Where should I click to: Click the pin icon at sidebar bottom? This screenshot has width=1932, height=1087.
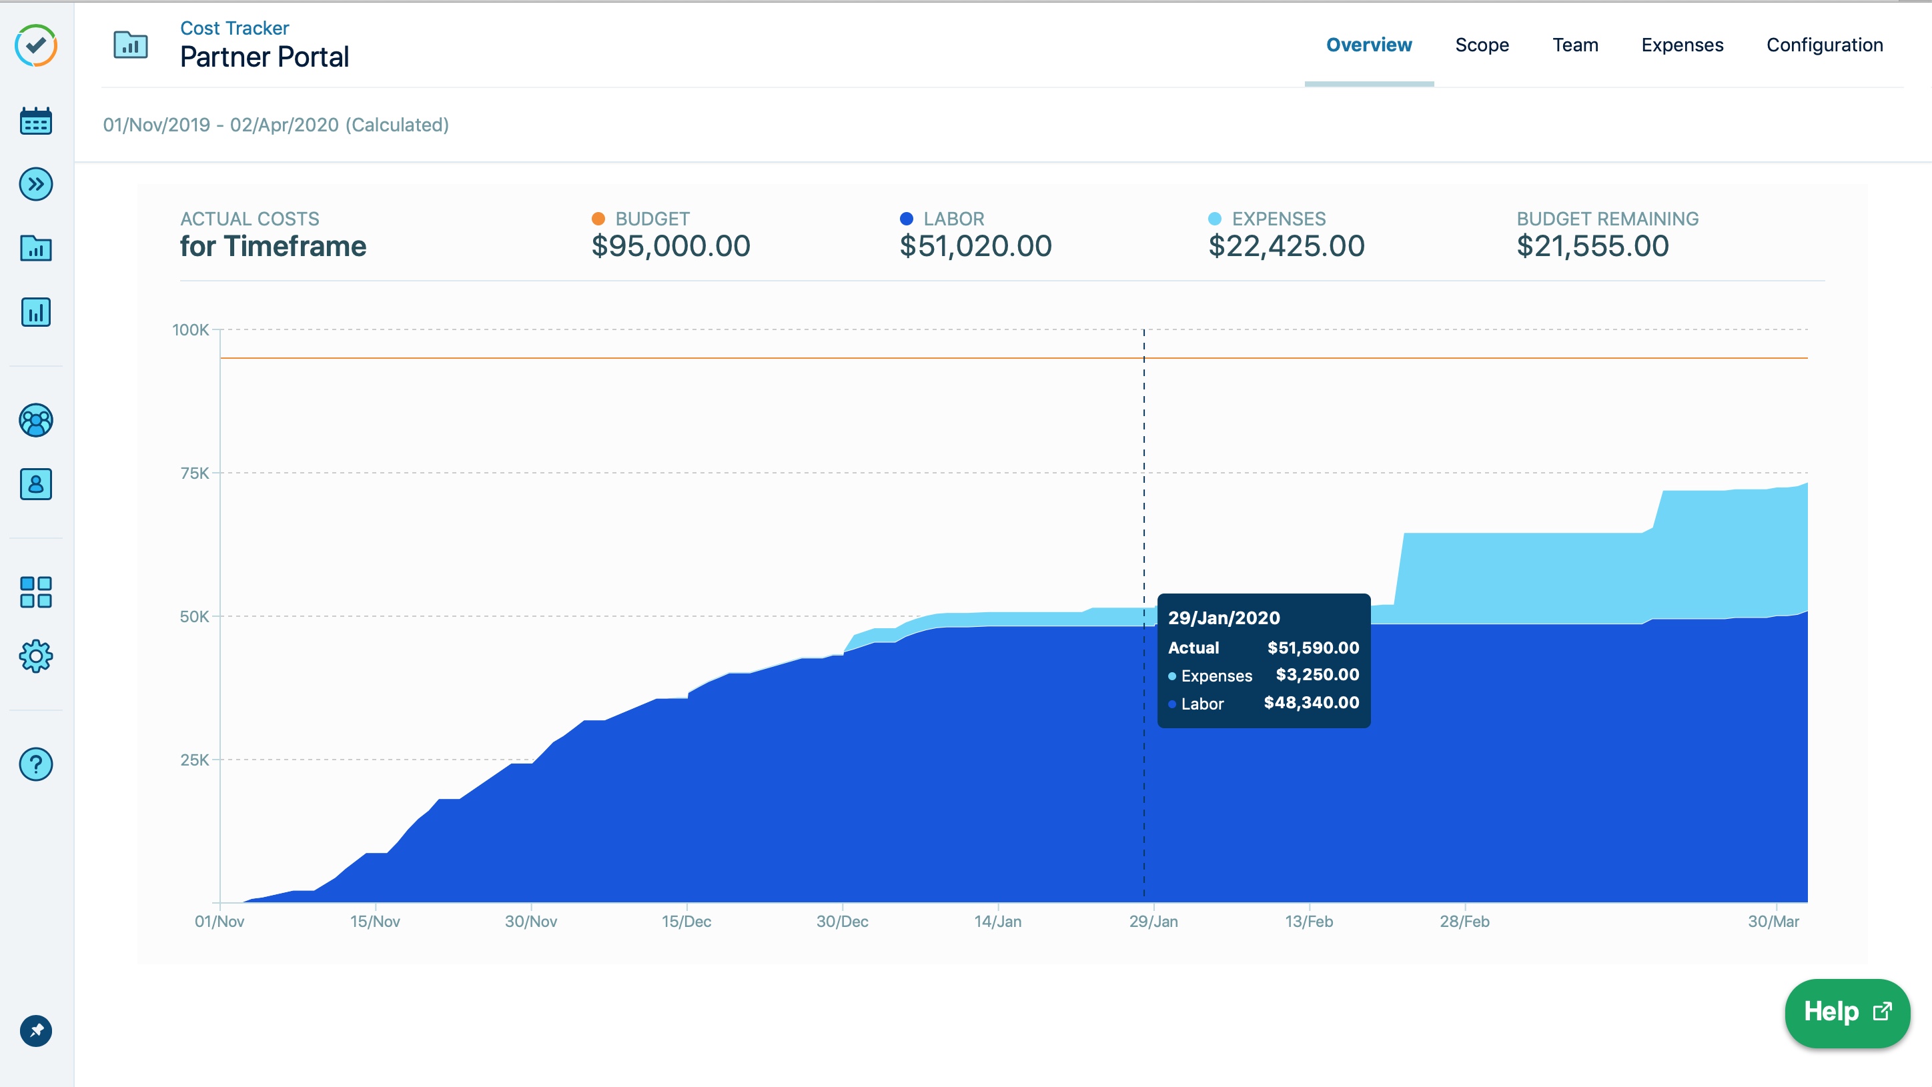point(36,1031)
